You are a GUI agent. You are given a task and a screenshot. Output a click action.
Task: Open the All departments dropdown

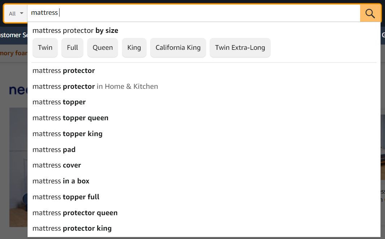[16, 13]
